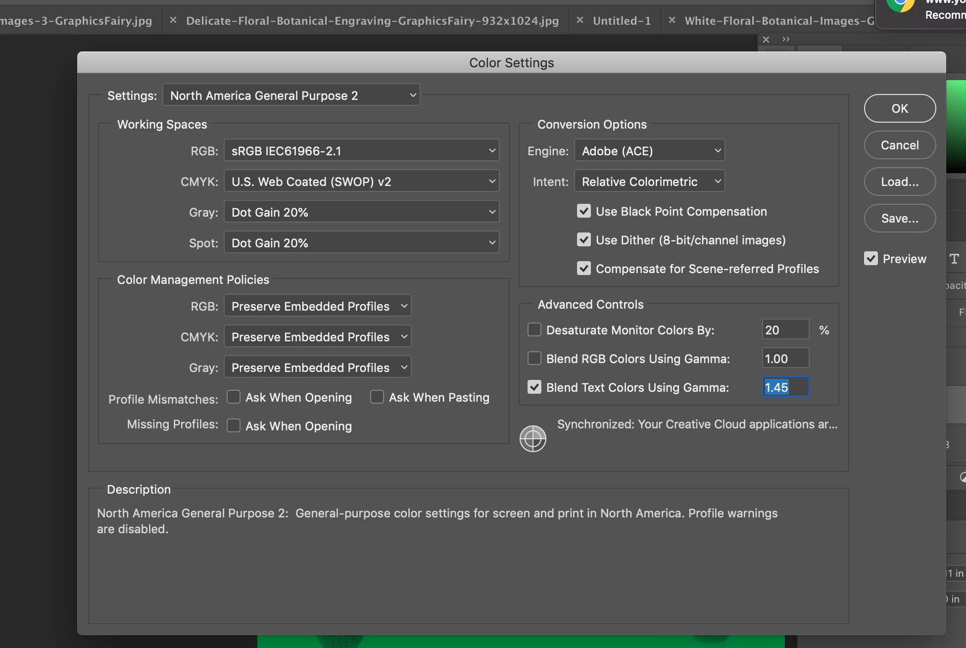Click the Type tool T icon
966x648 pixels.
(954, 259)
